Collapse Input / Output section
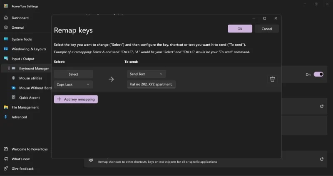This screenshot has height=176, width=333. (x=23, y=59)
